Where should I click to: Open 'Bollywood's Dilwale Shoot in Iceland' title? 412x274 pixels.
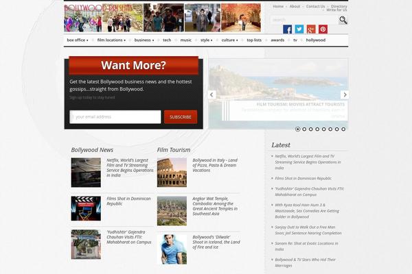[216, 242]
